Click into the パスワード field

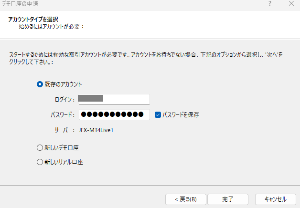point(114,114)
